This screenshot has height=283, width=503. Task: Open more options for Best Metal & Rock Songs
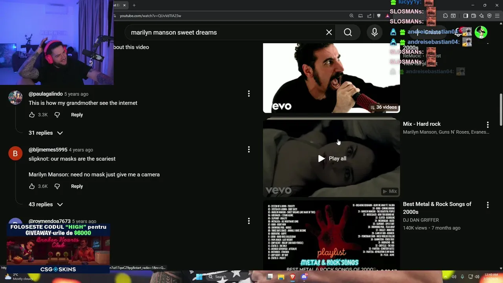pos(488,205)
